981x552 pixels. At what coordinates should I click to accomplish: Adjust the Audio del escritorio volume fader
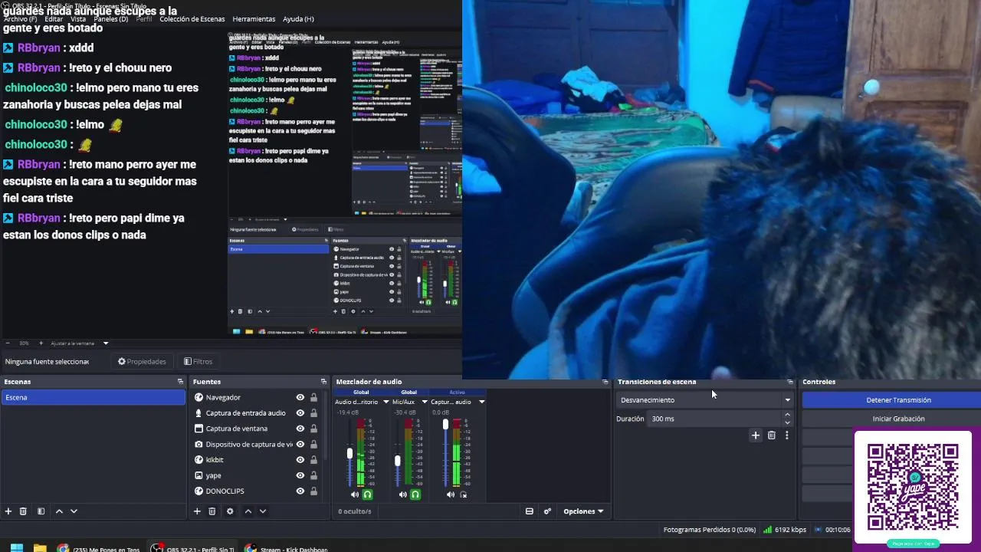pos(349,455)
